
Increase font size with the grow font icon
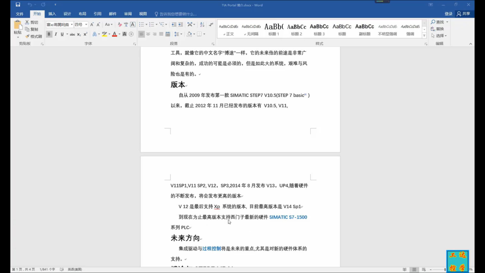click(x=92, y=25)
